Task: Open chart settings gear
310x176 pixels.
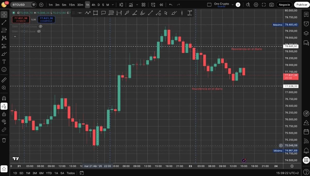Action: (256, 5)
